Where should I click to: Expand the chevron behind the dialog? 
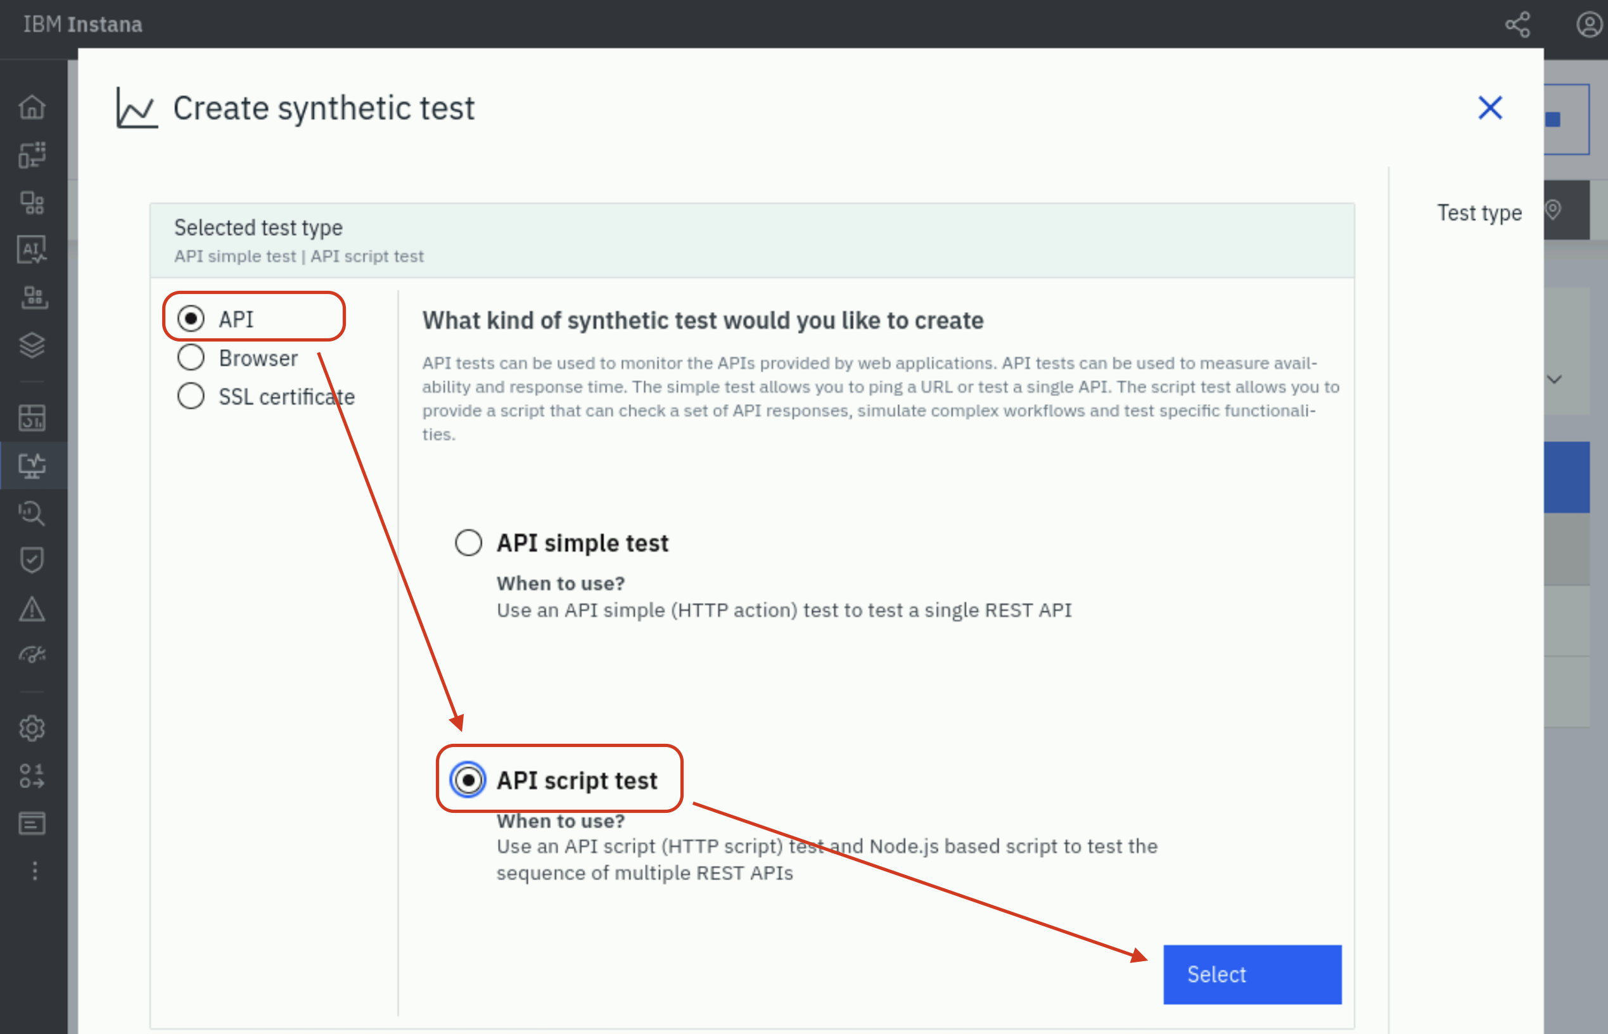[x=1554, y=380]
